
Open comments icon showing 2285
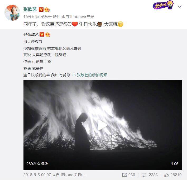pyautogui.click(x=144, y=175)
